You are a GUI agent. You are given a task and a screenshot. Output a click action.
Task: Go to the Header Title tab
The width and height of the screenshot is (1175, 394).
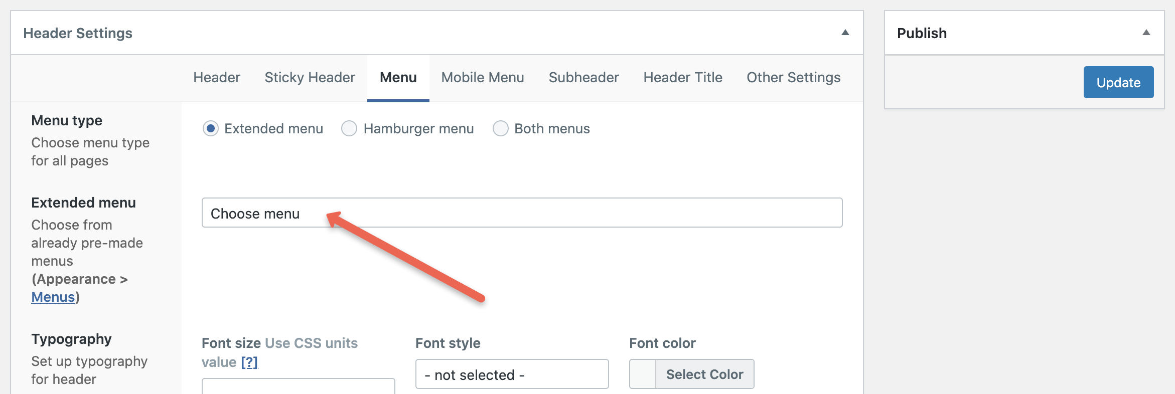tap(683, 78)
